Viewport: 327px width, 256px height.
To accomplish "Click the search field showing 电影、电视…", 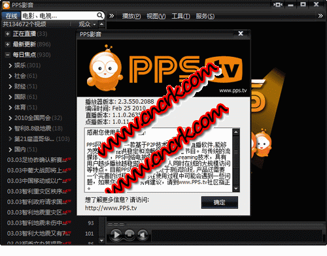I will coord(59,16).
